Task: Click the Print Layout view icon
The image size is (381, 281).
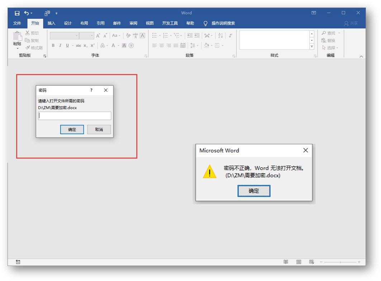Action: tap(298, 262)
